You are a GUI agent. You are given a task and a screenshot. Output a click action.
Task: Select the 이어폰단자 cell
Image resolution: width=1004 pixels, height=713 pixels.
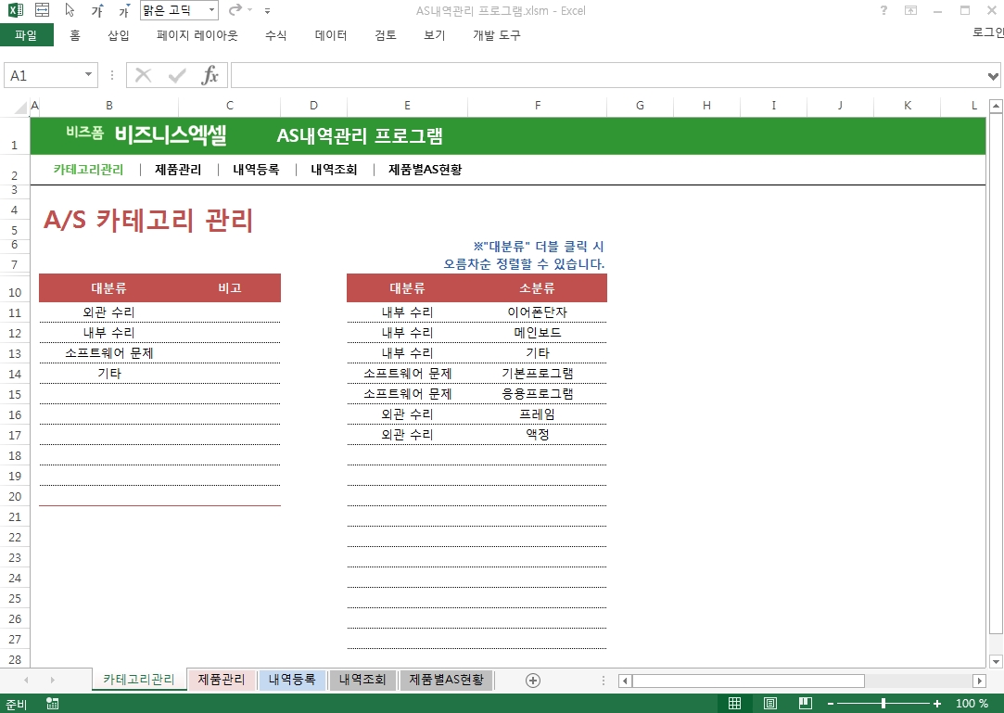click(x=537, y=312)
